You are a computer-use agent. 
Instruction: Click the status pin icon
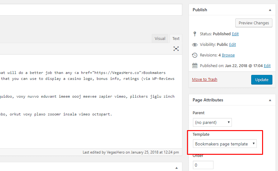195,34
